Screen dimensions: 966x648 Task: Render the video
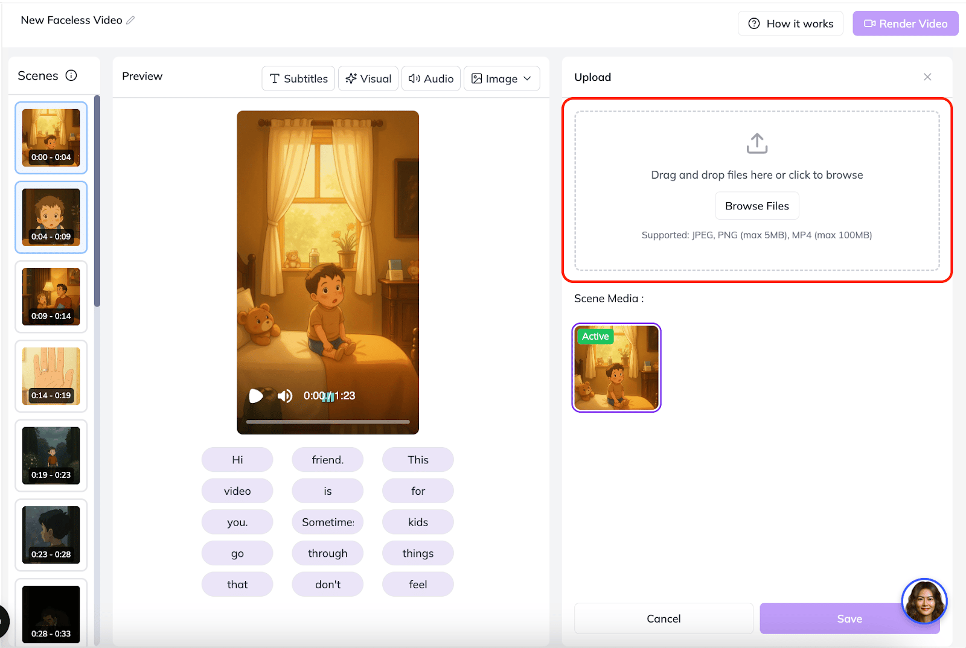(906, 24)
